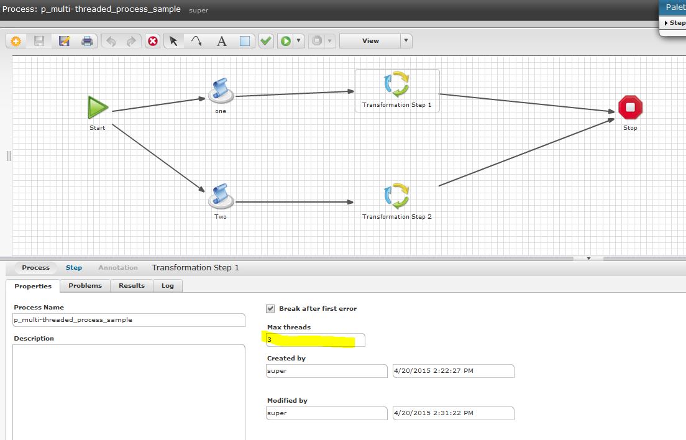Open the Log tab
The image size is (686, 440).
tap(168, 286)
